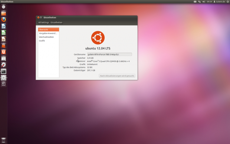Open LibreOffice Calc from the launcher
230x144 pixels.
coord(3,33)
